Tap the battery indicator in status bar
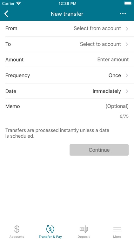This screenshot has width=134, height=239. 128,4
